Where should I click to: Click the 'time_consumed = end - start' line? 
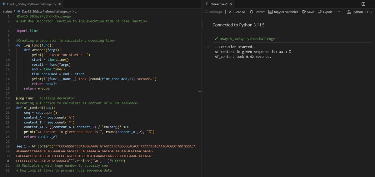click(x=58, y=74)
